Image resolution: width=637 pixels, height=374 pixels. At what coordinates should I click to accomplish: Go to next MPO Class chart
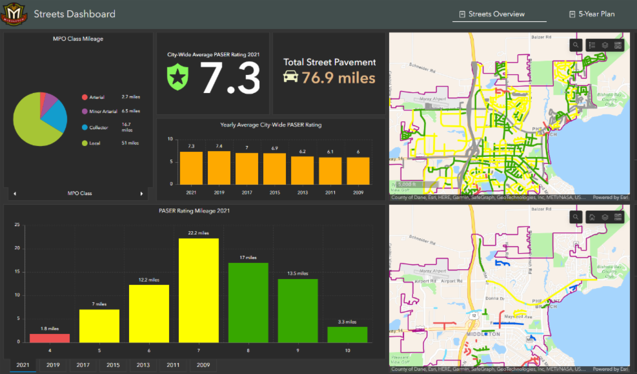[142, 193]
